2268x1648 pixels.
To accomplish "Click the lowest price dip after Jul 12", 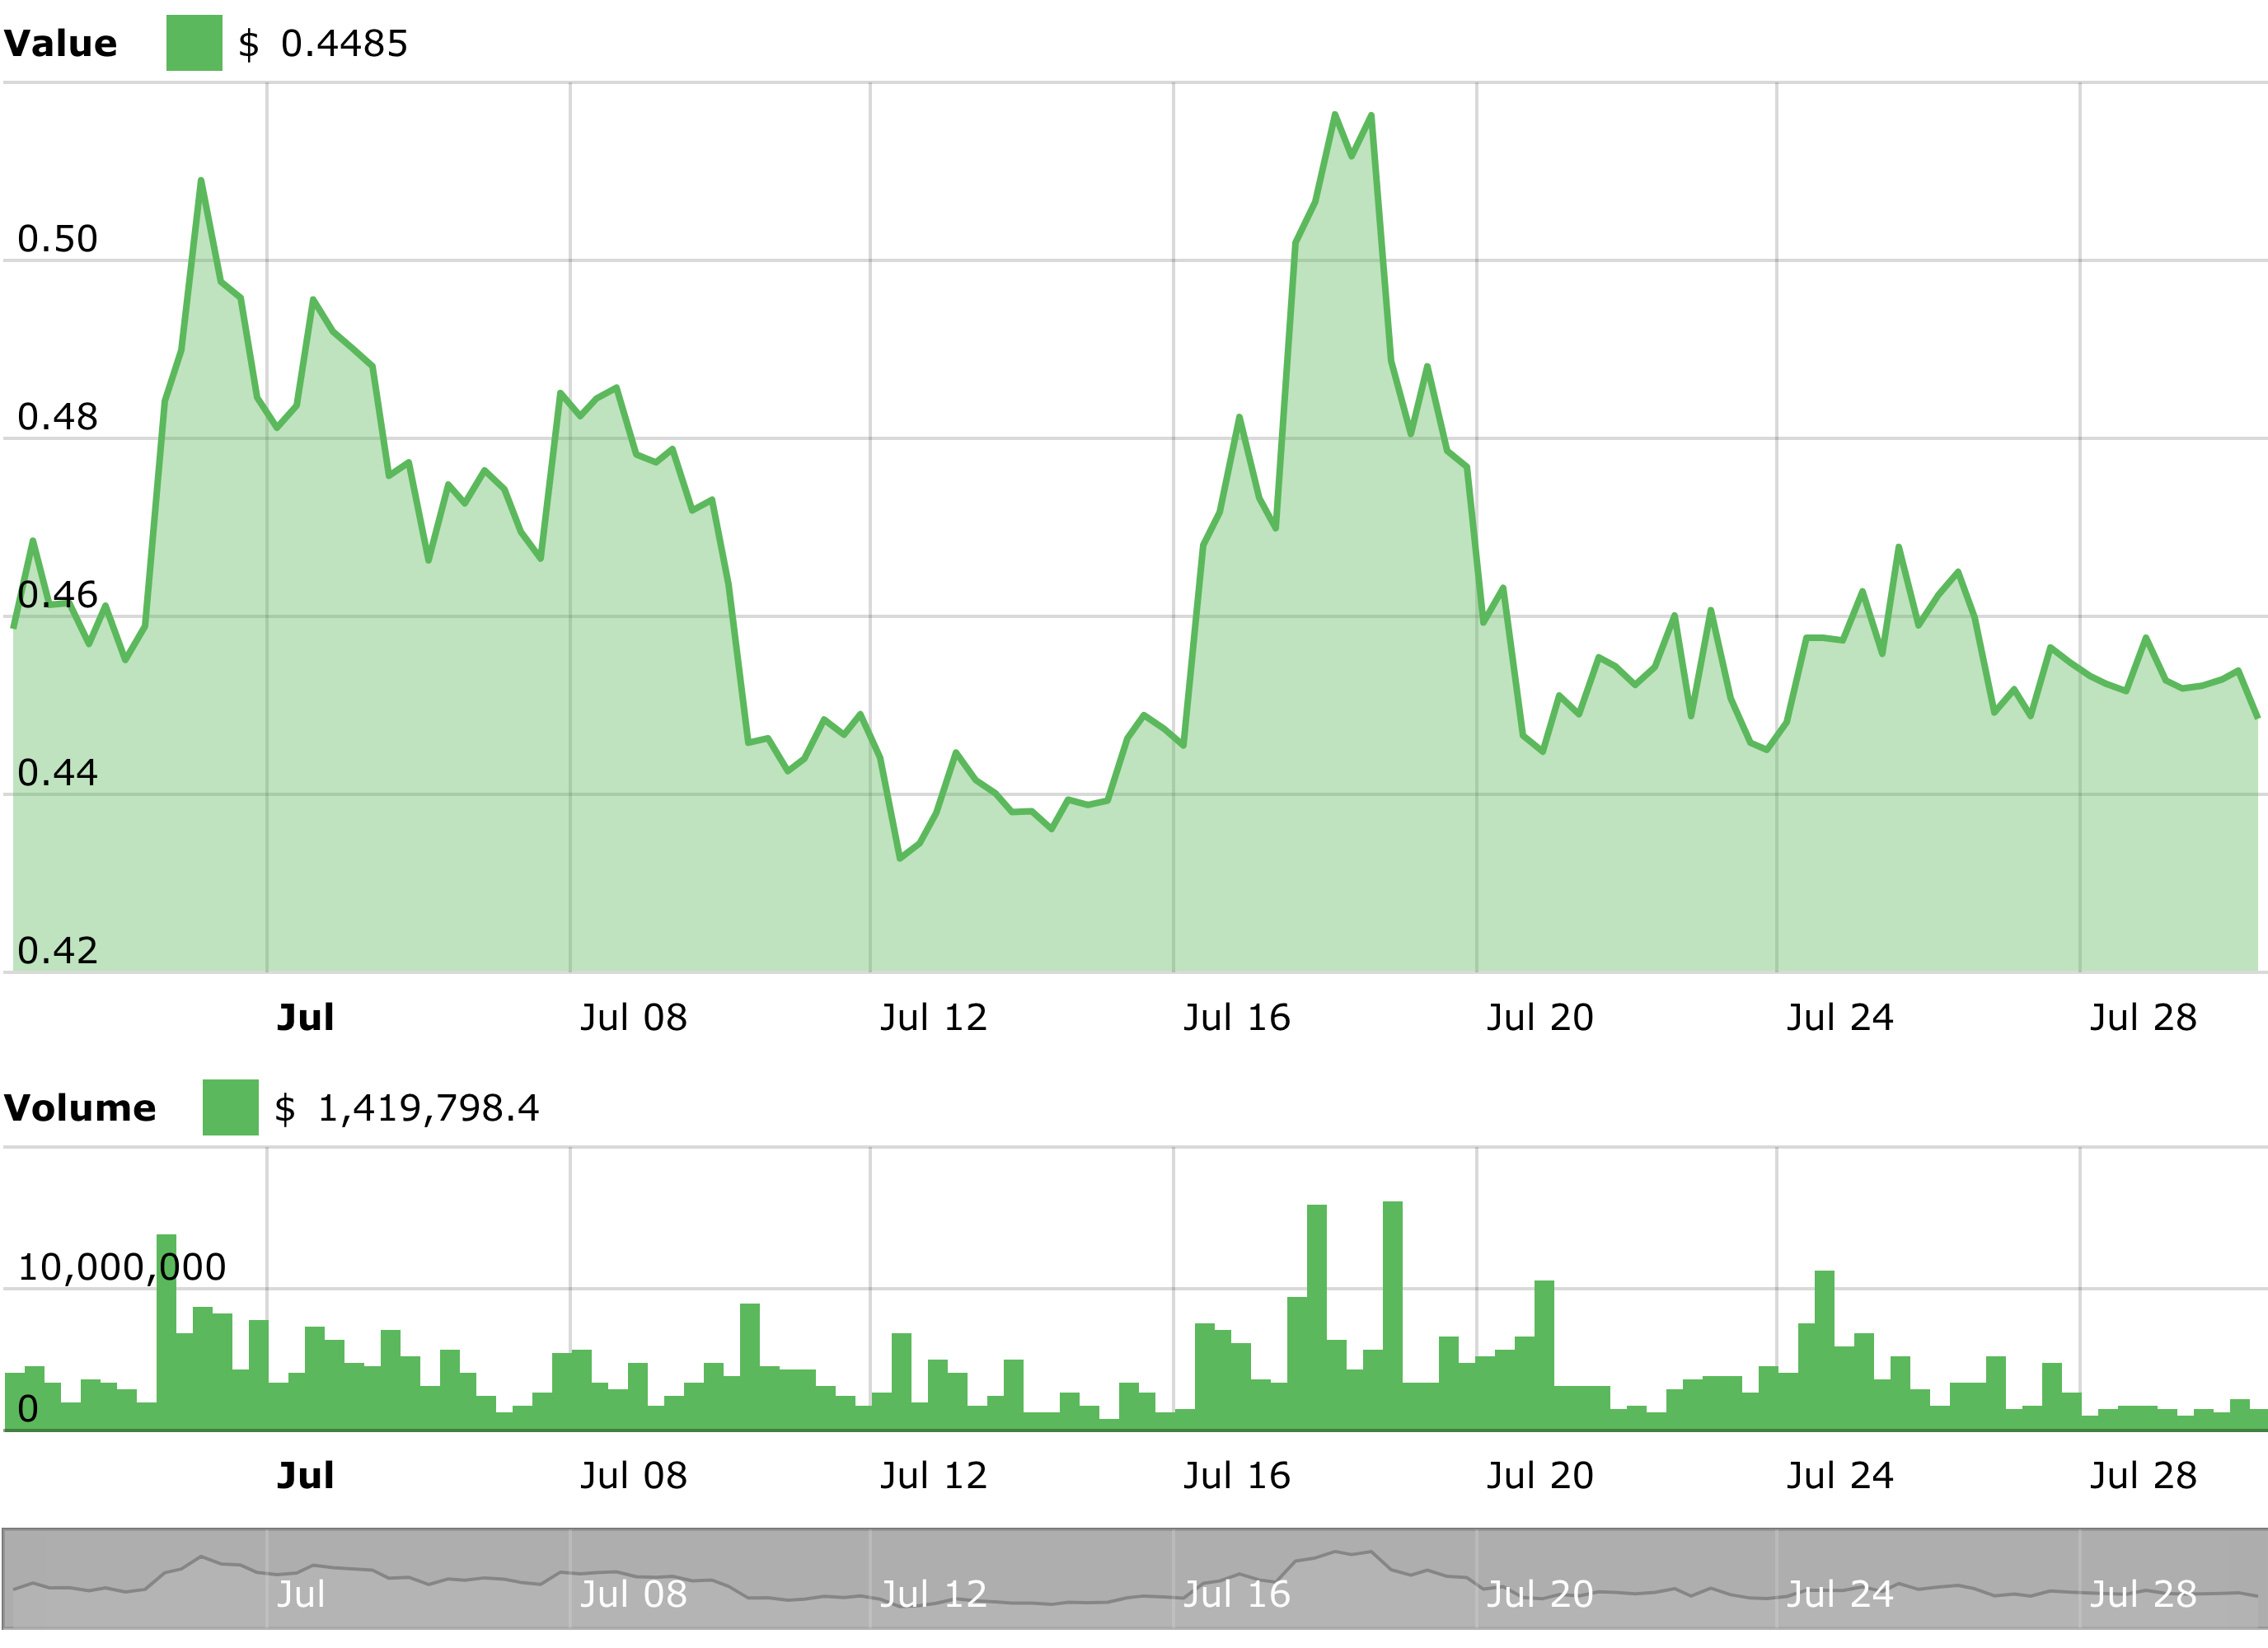I will pyautogui.click(x=900, y=858).
